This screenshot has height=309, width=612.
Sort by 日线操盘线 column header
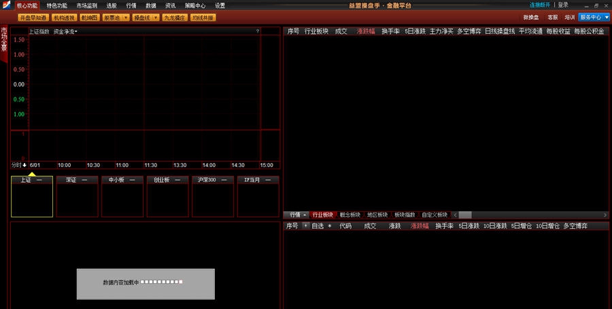500,31
